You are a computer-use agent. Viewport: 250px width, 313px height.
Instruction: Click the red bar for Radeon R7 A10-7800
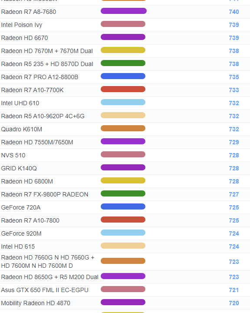[x=123, y=220]
